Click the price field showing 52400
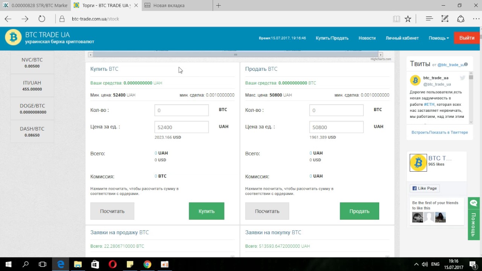Image resolution: width=482 pixels, height=271 pixels. [x=182, y=127]
